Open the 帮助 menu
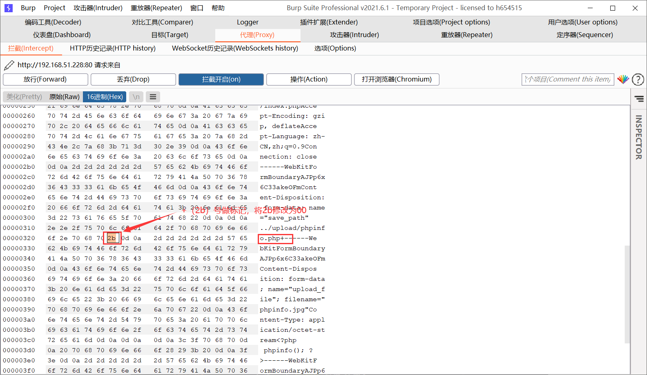Viewport: 647px width, 375px height. (218, 8)
